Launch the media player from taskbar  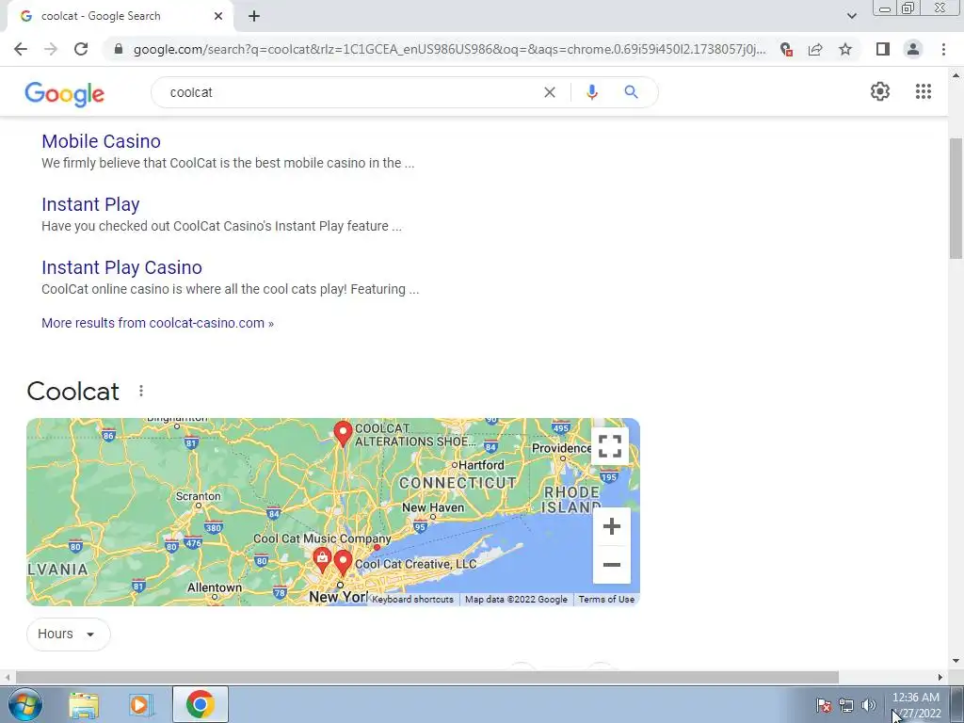tap(141, 704)
